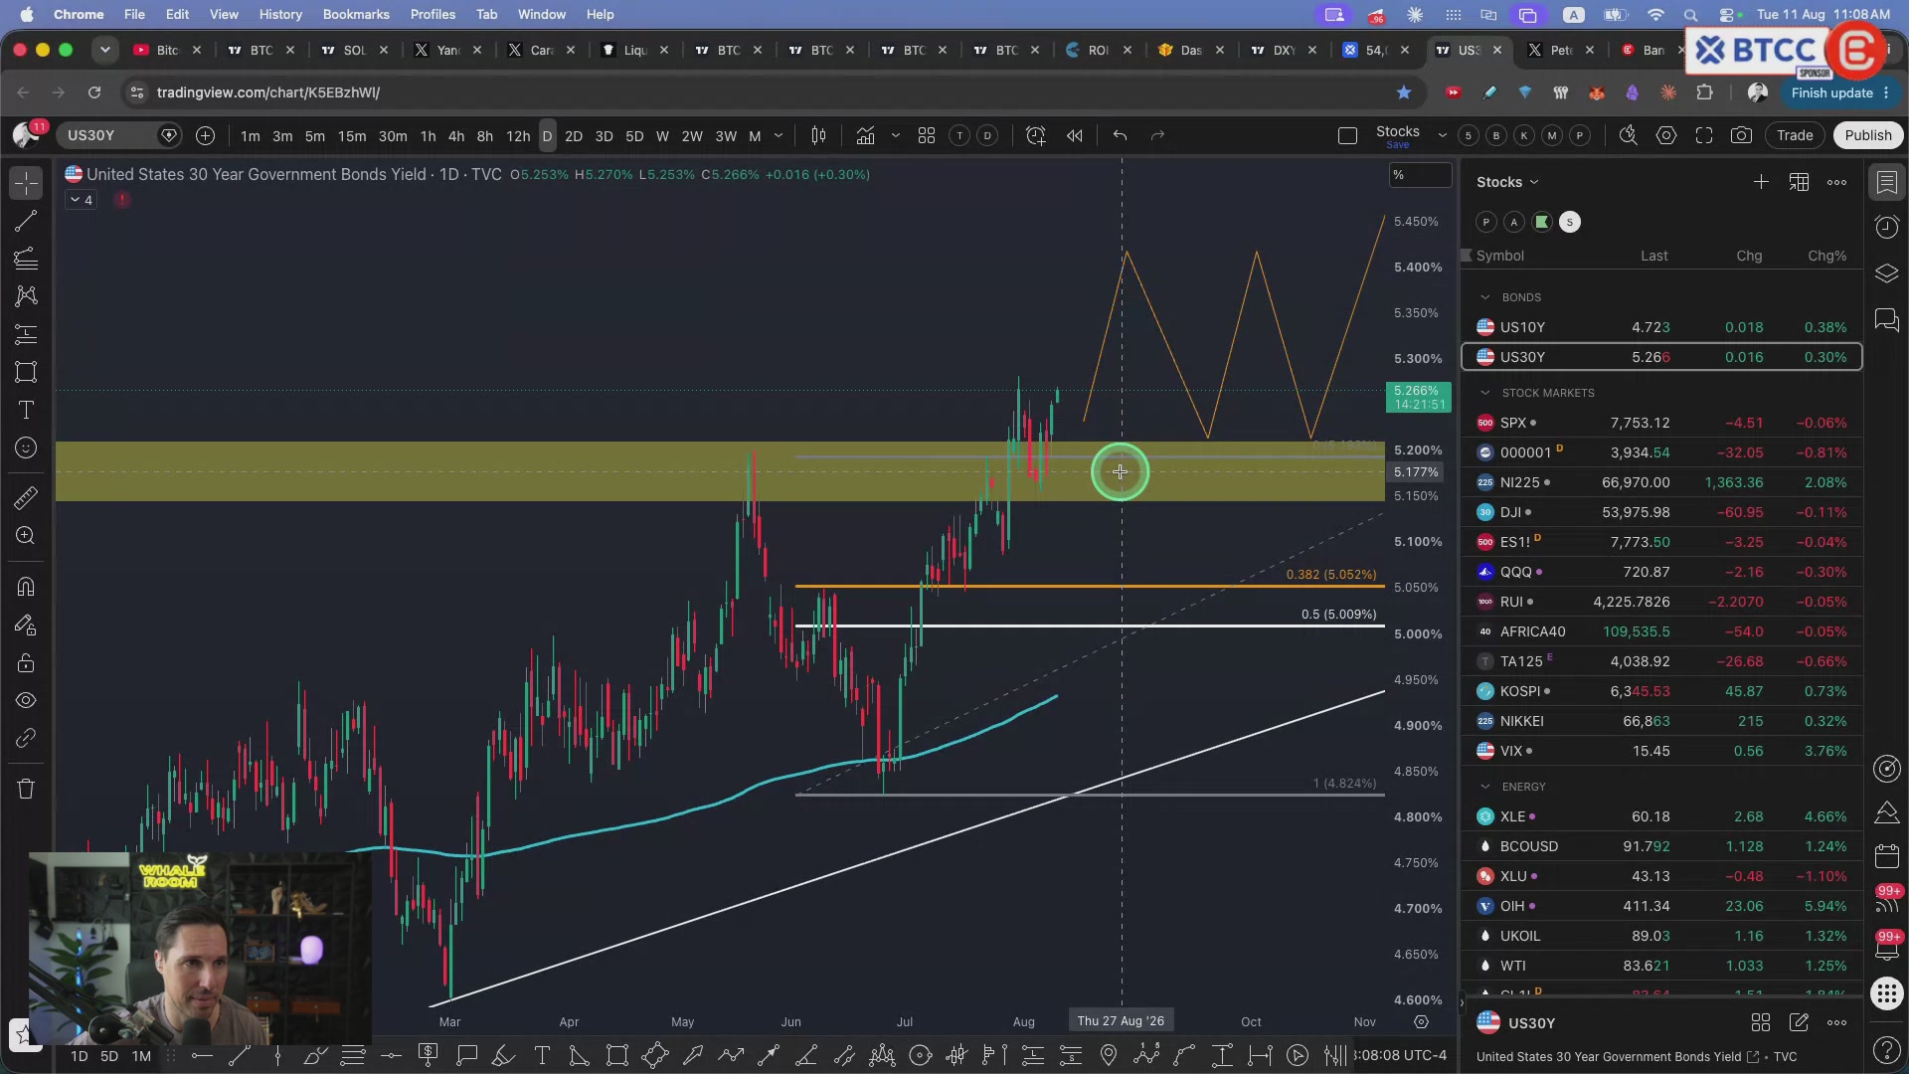1909x1074 pixels.
Task: Take a chart snapshot with camera icon
Action: [x=1741, y=135]
